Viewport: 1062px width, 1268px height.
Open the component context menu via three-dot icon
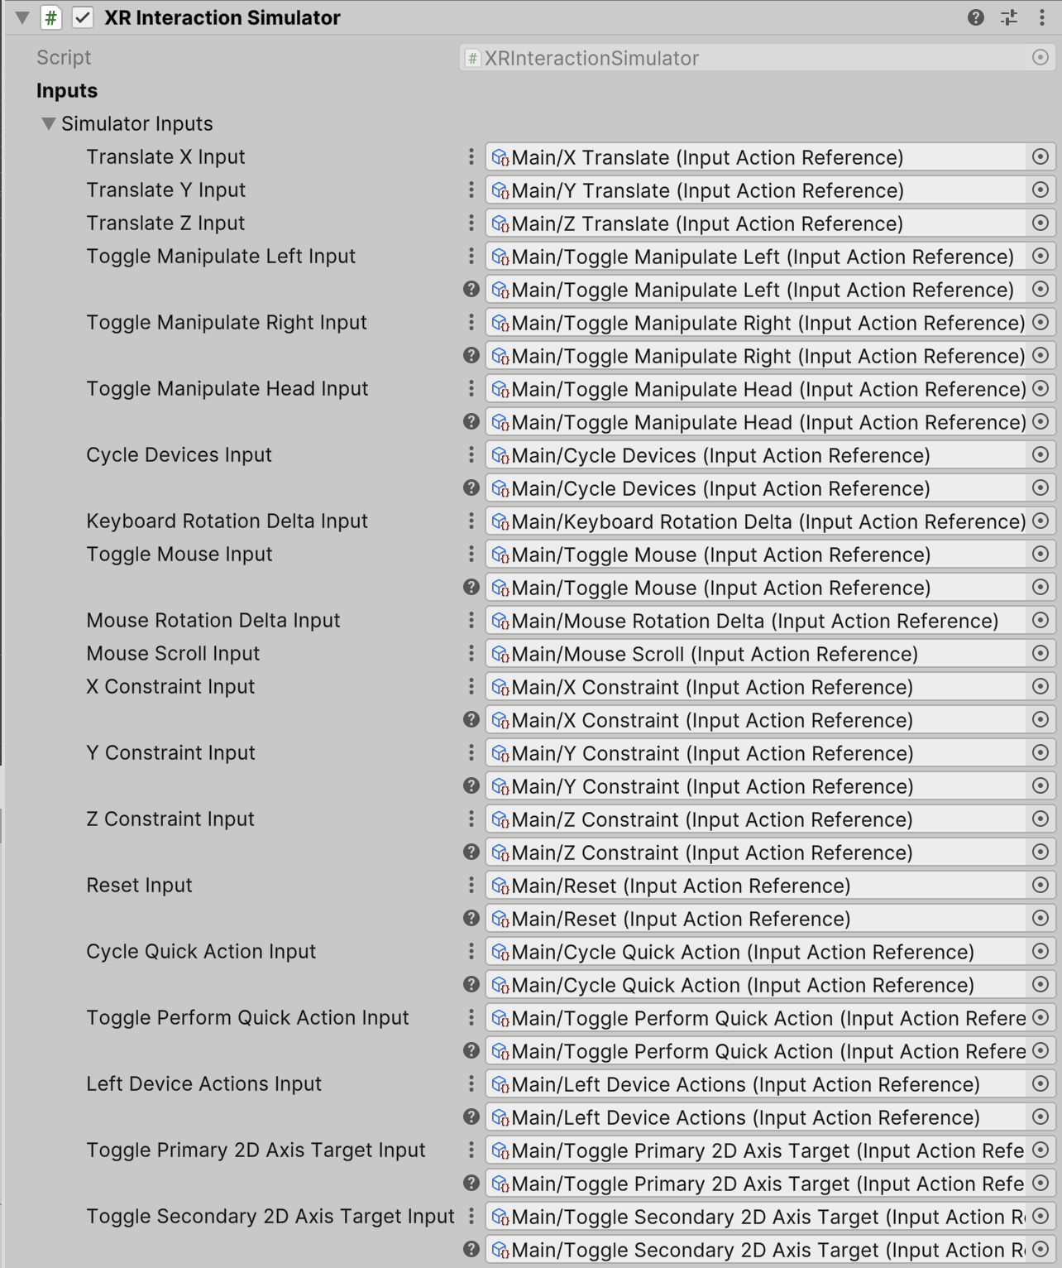coord(1042,17)
